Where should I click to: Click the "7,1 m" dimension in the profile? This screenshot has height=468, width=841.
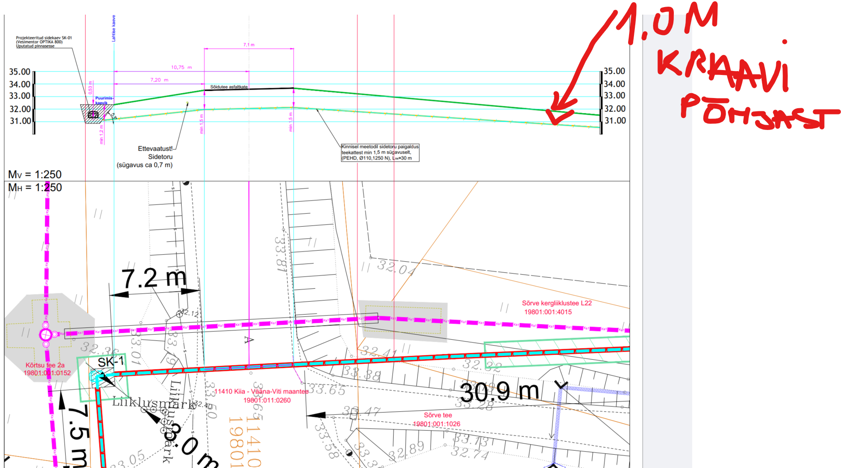coord(249,45)
